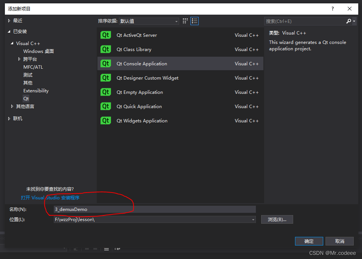Choose Qt Widgets Application template name
This screenshot has height=259, width=362.
[x=142, y=120]
